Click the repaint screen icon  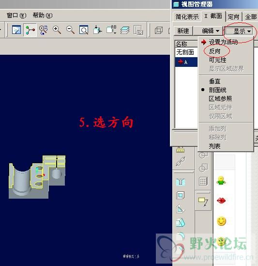(16, 30)
